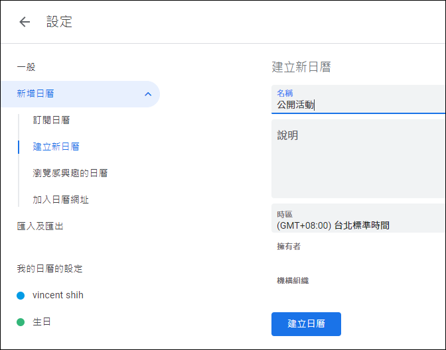Click the 名稱 input field
446x350 pixels.
click(358, 99)
